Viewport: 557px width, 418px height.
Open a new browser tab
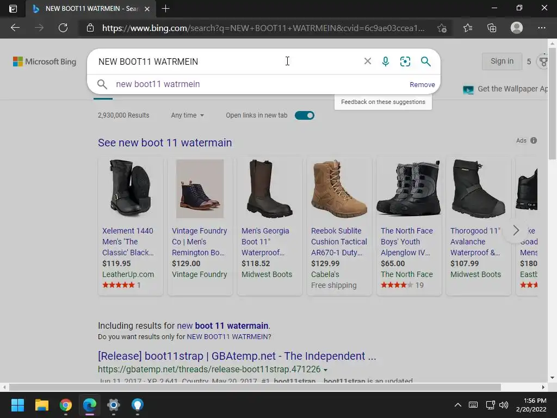tap(165, 9)
